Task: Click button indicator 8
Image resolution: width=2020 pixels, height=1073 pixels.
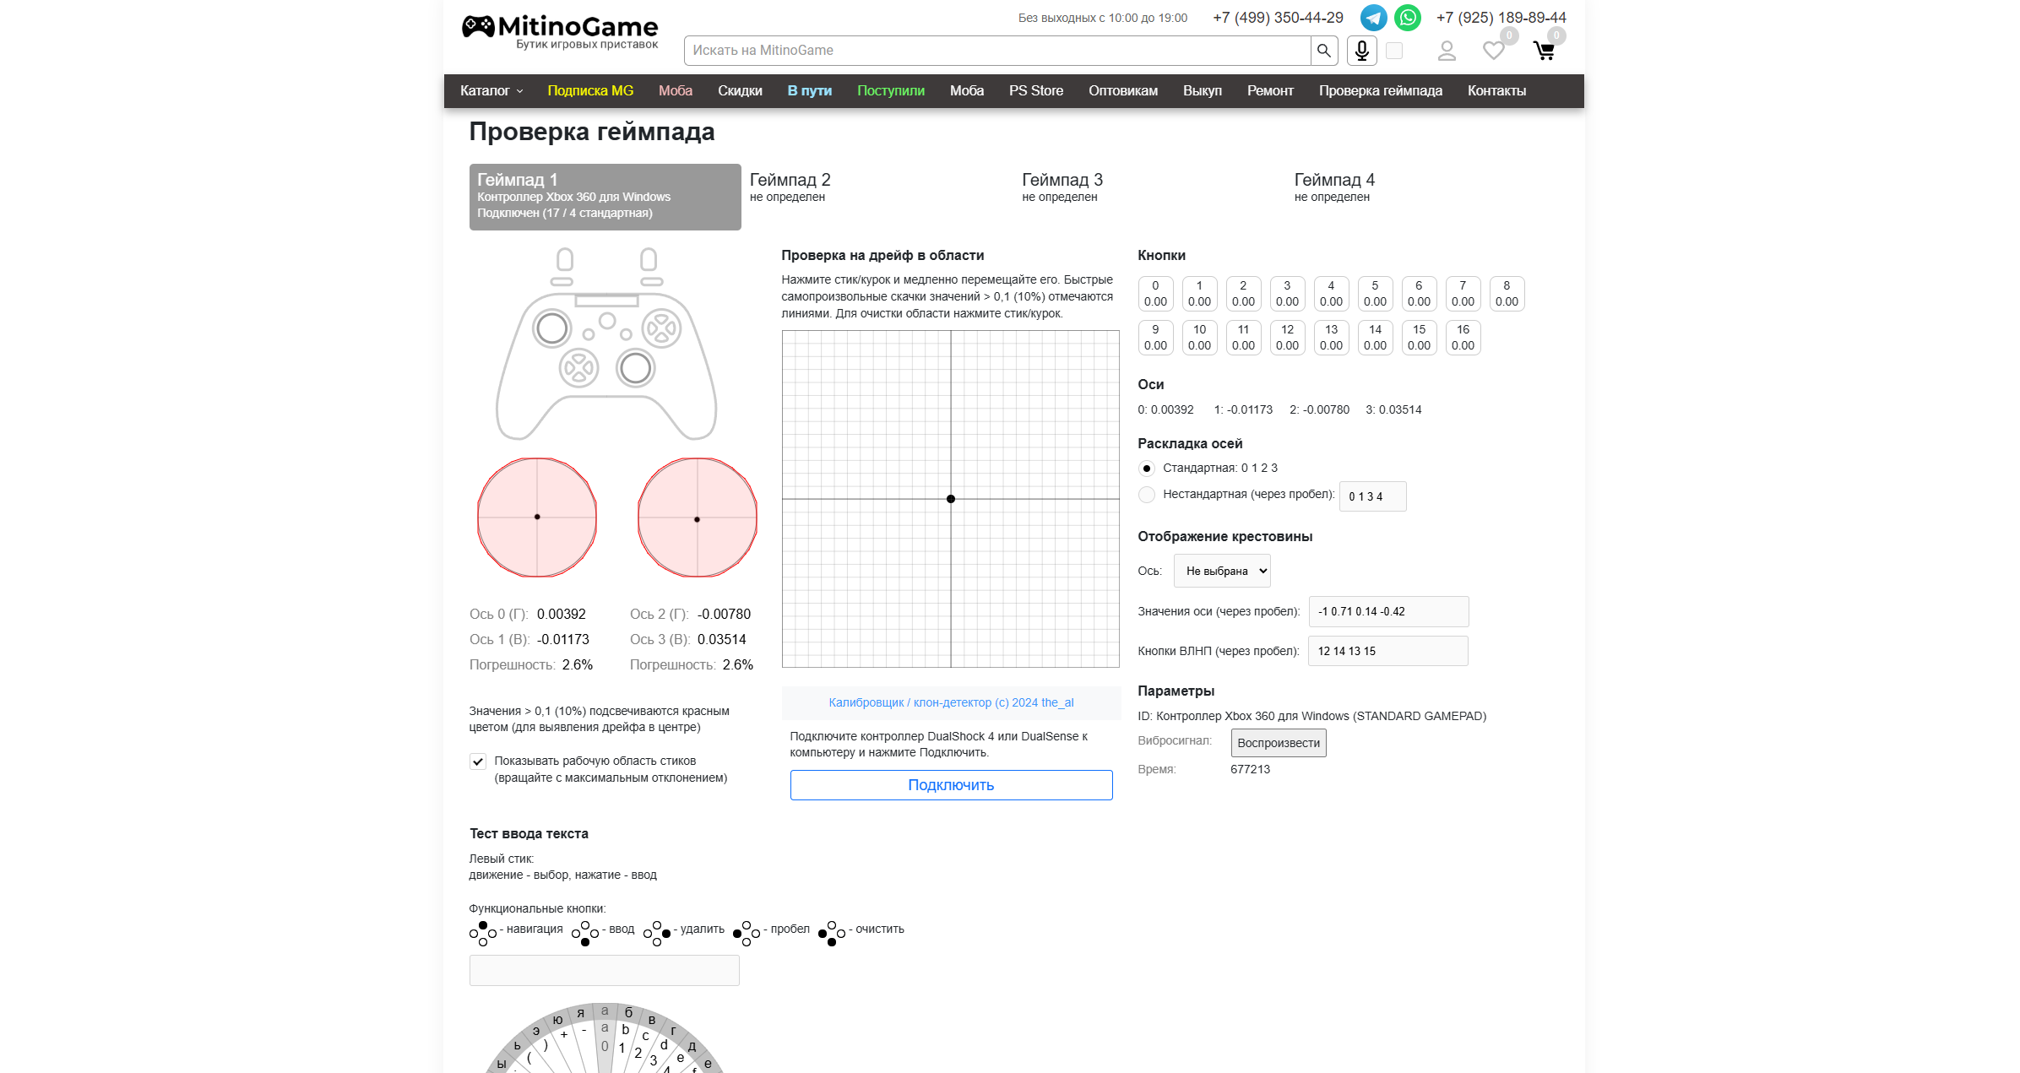Action: click(1507, 294)
